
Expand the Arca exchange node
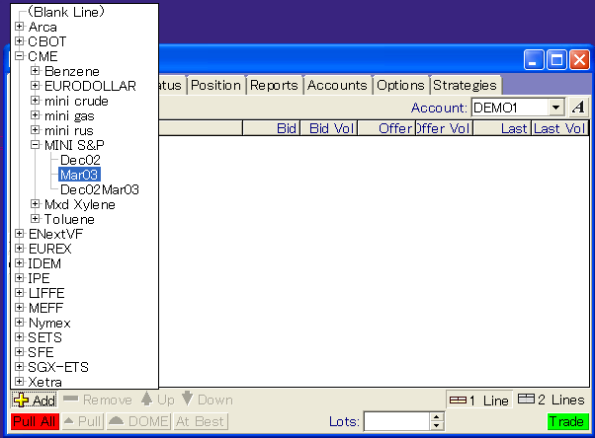20,27
